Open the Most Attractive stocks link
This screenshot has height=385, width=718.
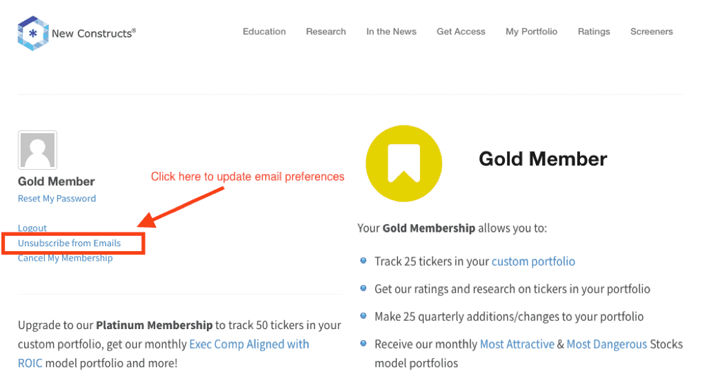click(517, 344)
